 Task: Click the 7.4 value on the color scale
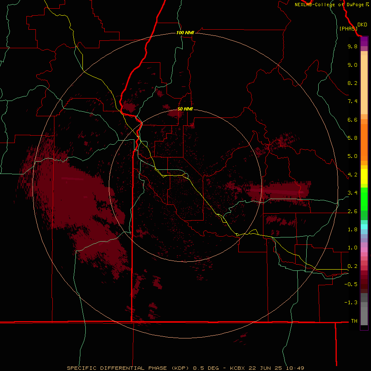point(352,101)
